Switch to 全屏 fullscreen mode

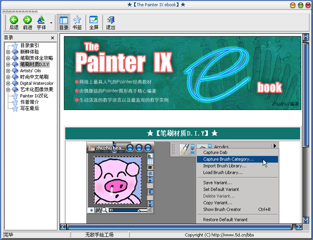tap(93, 23)
